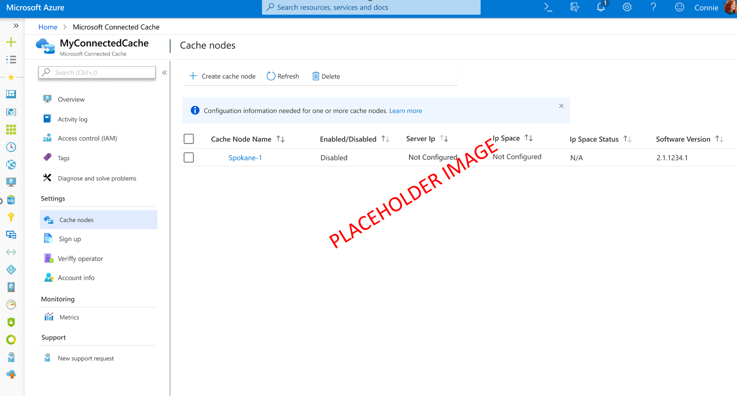Open the directory and subscription filter icon
This screenshot has height=396, width=737.
pyautogui.click(x=574, y=7)
